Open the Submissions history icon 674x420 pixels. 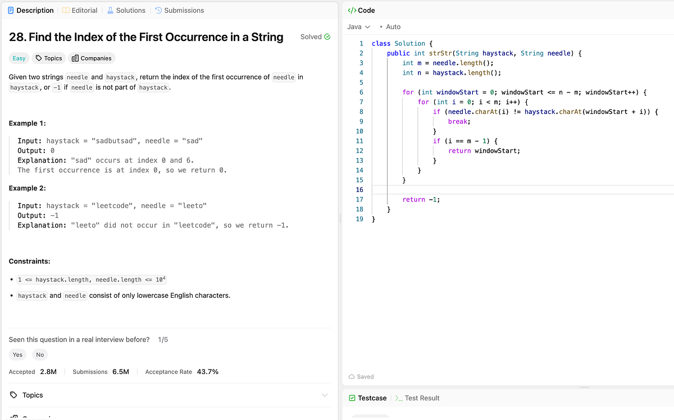158,10
